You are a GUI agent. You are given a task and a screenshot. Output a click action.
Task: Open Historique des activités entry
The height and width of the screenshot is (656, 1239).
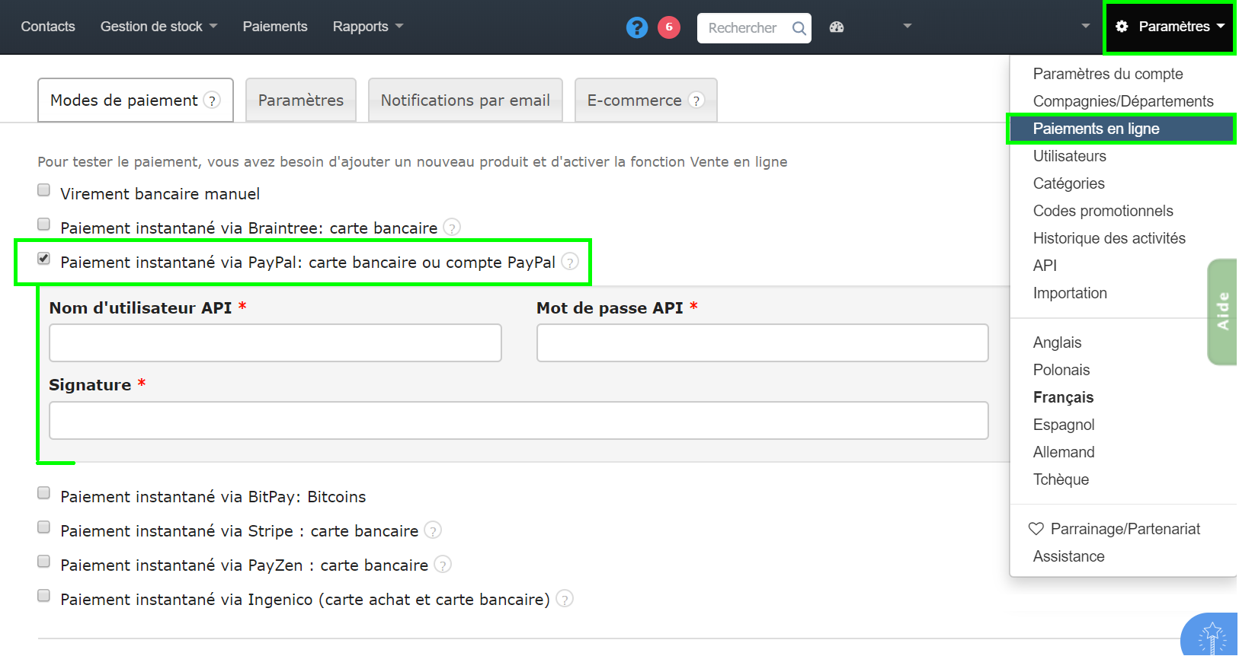click(x=1109, y=238)
